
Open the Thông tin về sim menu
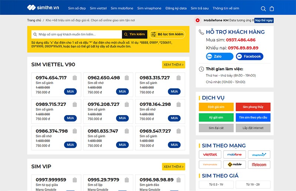point(226,8)
